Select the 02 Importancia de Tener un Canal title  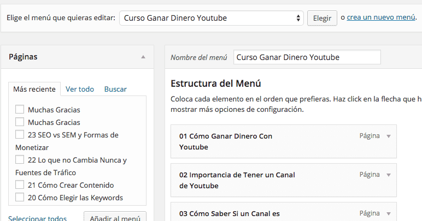click(x=237, y=180)
